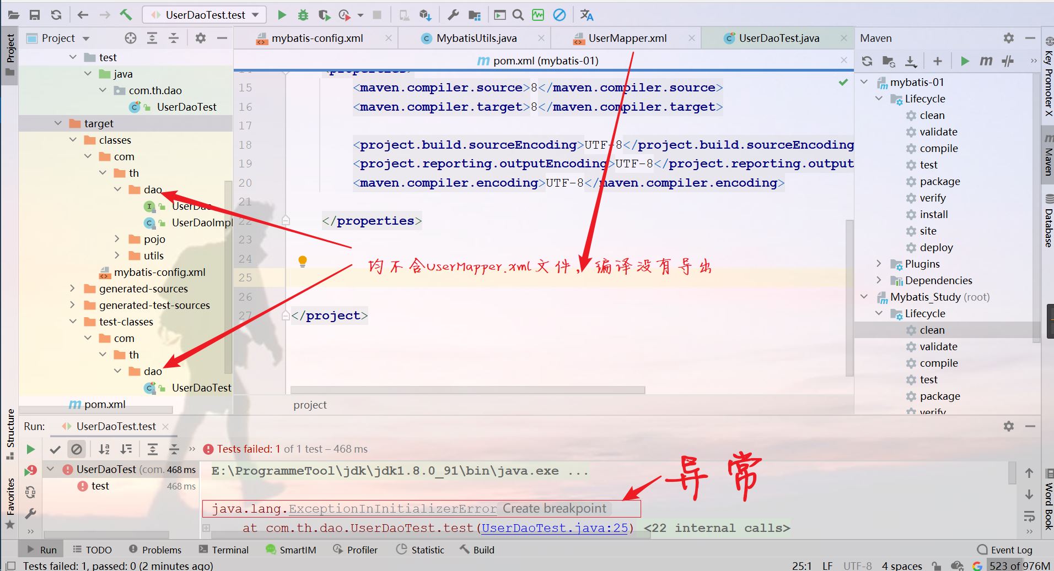This screenshot has height=571, width=1054.
Task: Synchronize files using the toolbar refresh icon
Action: tap(56, 15)
